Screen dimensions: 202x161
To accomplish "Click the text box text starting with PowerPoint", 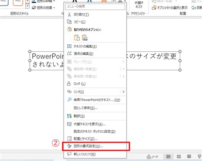I will click(48, 56).
